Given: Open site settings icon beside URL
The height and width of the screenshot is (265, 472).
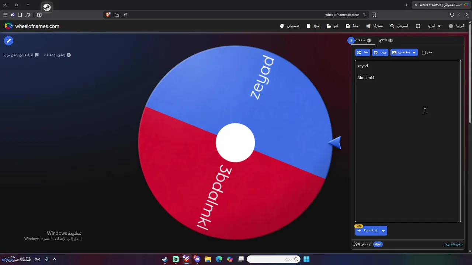Looking at the screenshot, I should pos(365,15).
